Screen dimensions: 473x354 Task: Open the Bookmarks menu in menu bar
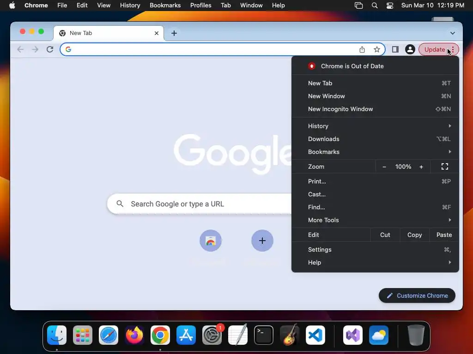(x=165, y=6)
